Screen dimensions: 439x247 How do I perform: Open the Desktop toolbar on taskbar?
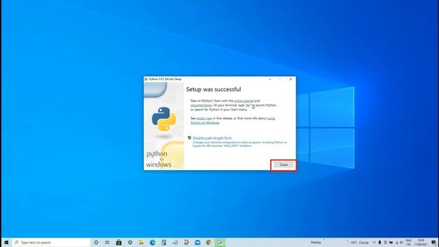click(x=316, y=242)
